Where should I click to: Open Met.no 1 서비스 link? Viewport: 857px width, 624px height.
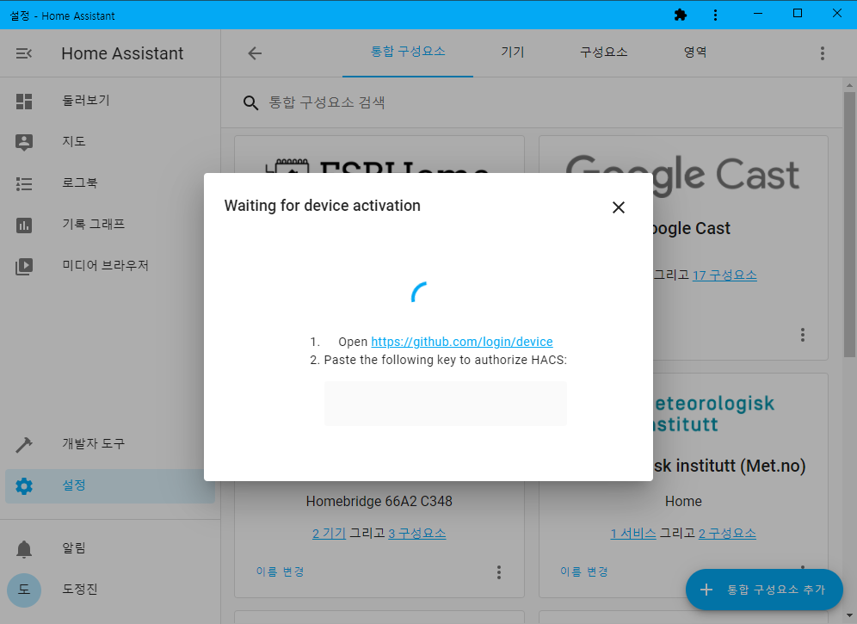click(x=633, y=534)
